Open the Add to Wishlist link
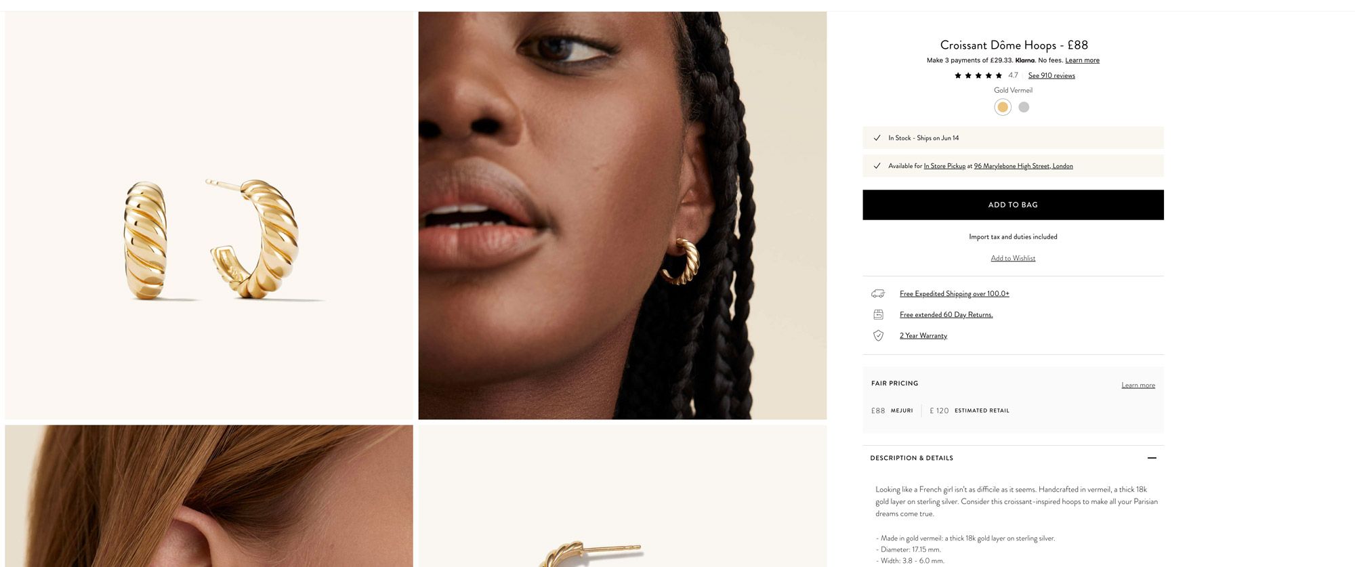The image size is (1355, 567). [x=1013, y=258]
